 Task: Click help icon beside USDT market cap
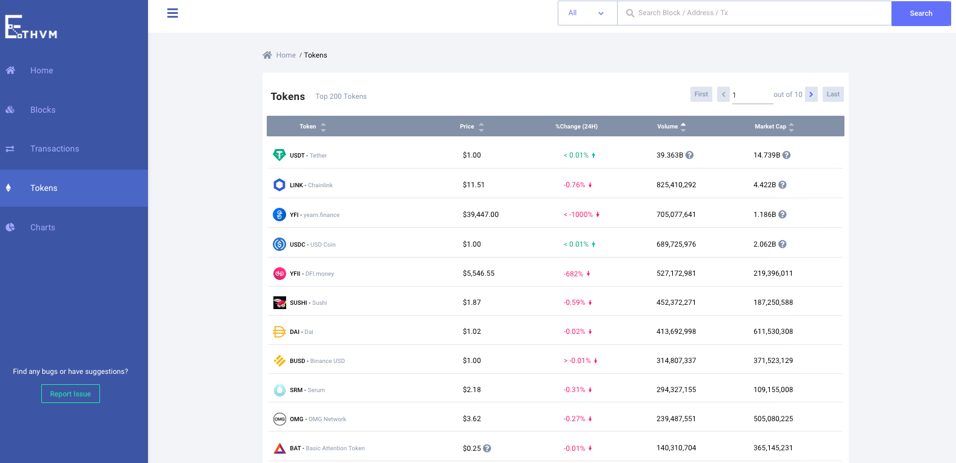point(787,155)
